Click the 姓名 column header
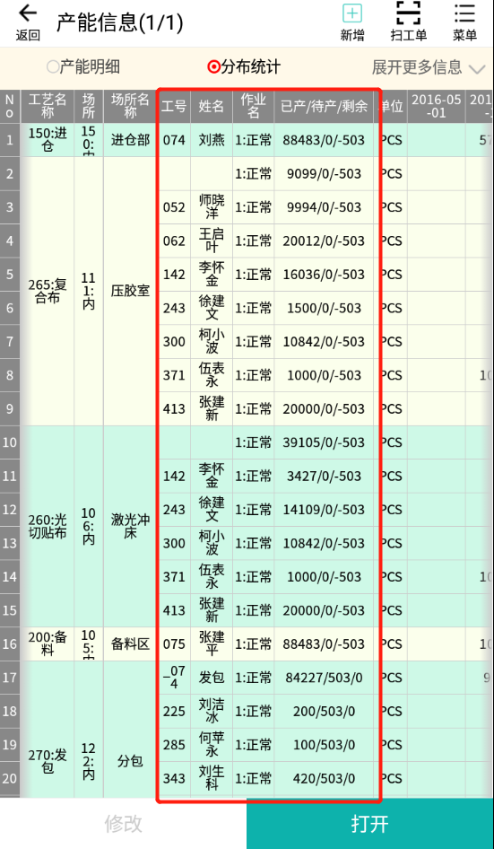 coord(212,107)
